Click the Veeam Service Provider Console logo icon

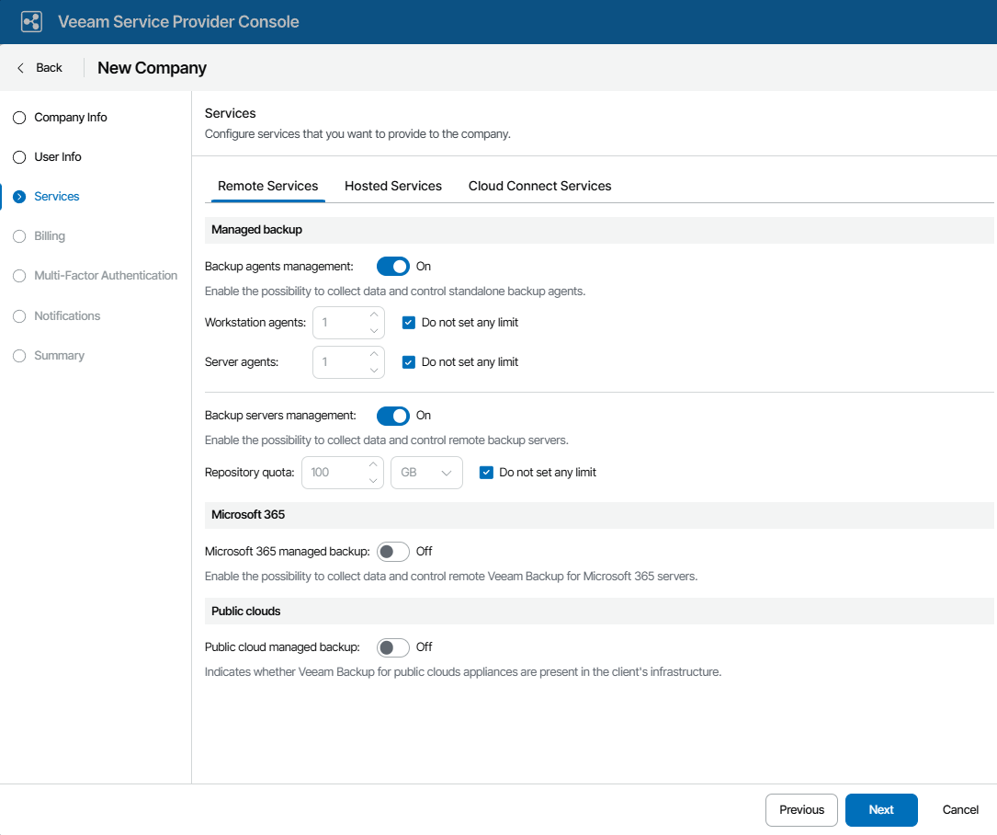[31, 22]
